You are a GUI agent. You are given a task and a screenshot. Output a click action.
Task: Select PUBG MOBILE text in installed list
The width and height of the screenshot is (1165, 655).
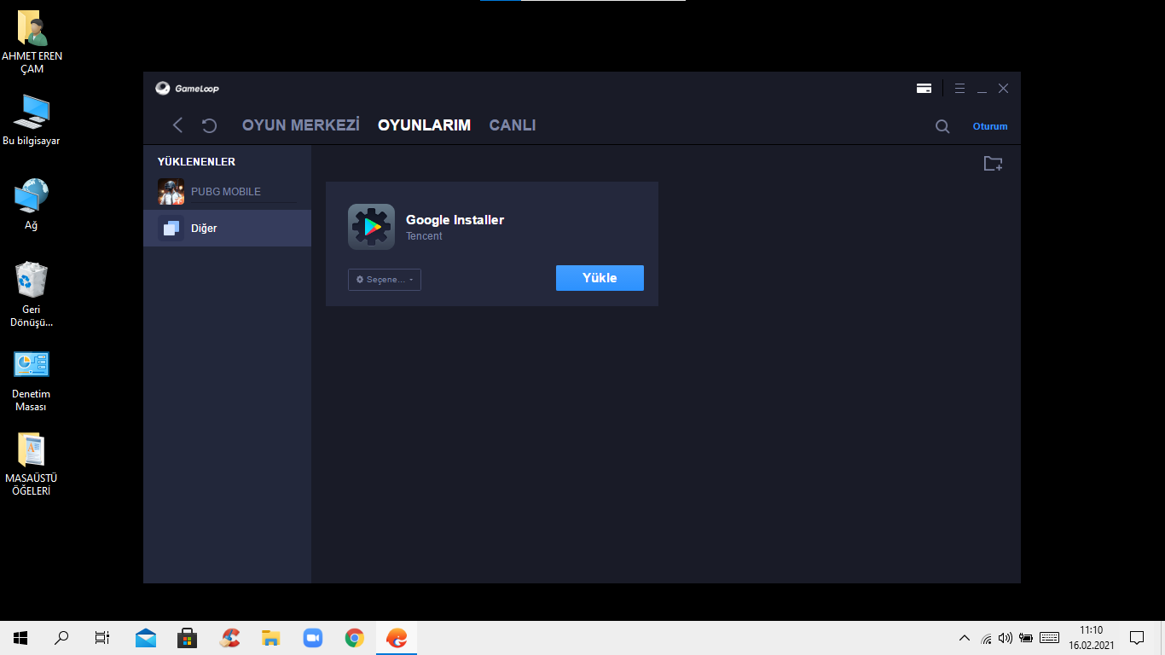pyautogui.click(x=226, y=192)
